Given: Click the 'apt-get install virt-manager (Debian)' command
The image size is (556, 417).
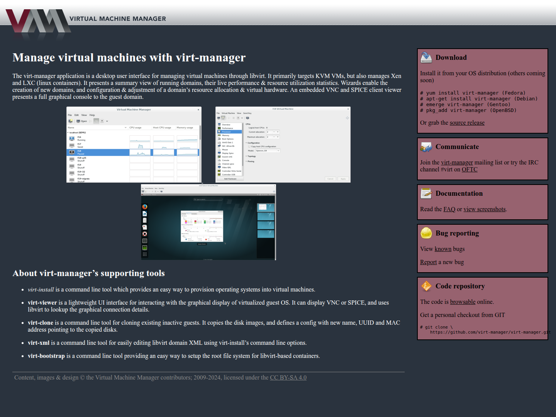Looking at the screenshot, I should [479, 99].
